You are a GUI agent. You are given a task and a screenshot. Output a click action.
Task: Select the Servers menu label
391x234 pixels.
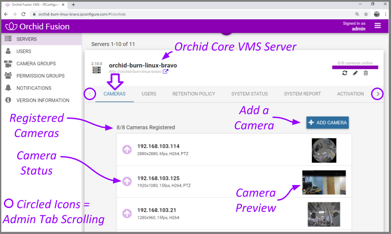[27, 39]
